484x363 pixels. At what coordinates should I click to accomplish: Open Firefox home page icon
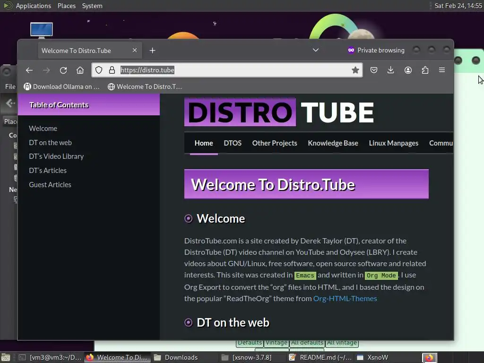coord(80,70)
